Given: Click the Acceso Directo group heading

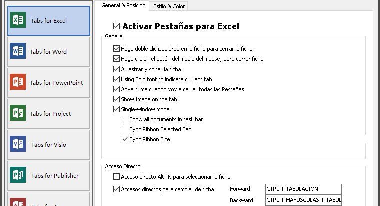Looking at the screenshot, I should (123, 166).
